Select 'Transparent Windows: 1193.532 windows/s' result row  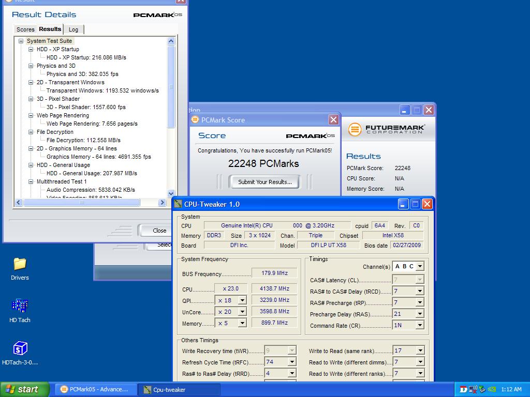102,90
